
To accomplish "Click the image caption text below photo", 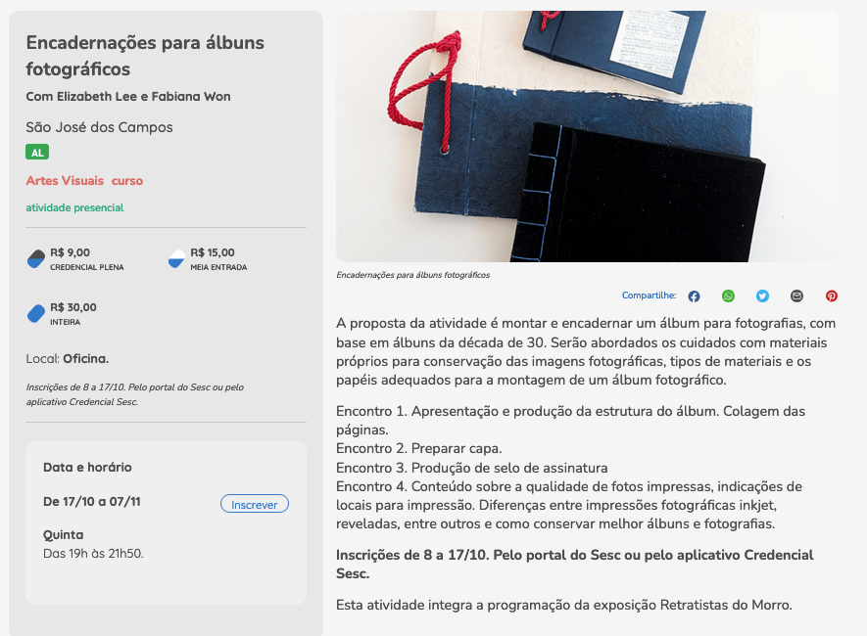I will [413, 275].
